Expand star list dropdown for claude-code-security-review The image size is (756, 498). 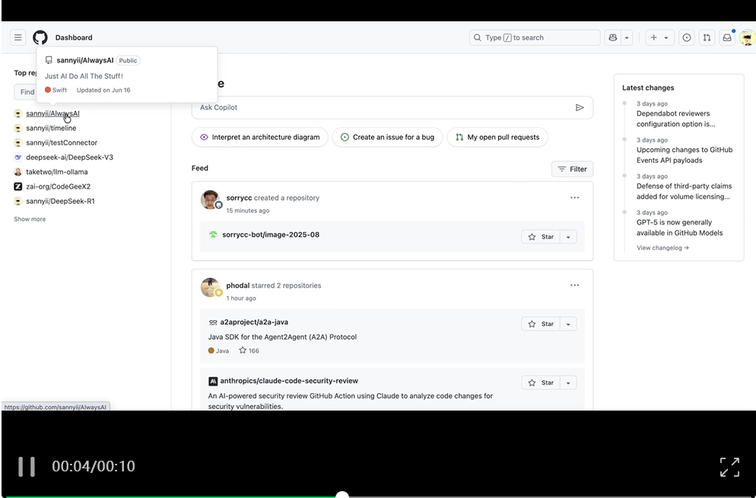pos(568,382)
